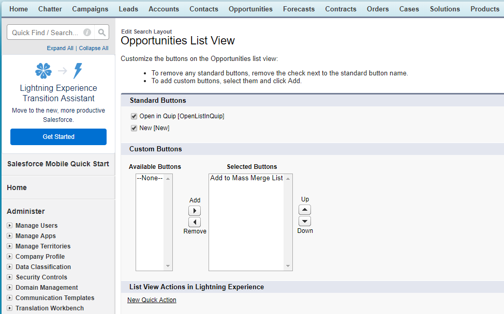
Task: Open Salesforce Mobile Quick Start
Action: pyautogui.click(x=58, y=164)
